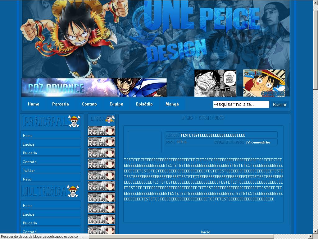Screen dimensions: 318x239
Task: Click the first Anime Design partner button
Action: coord(102,131)
